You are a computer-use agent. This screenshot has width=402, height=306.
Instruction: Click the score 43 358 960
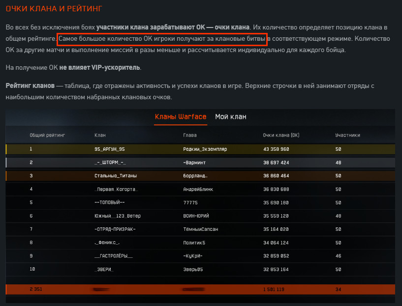pyautogui.click(x=276, y=149)
